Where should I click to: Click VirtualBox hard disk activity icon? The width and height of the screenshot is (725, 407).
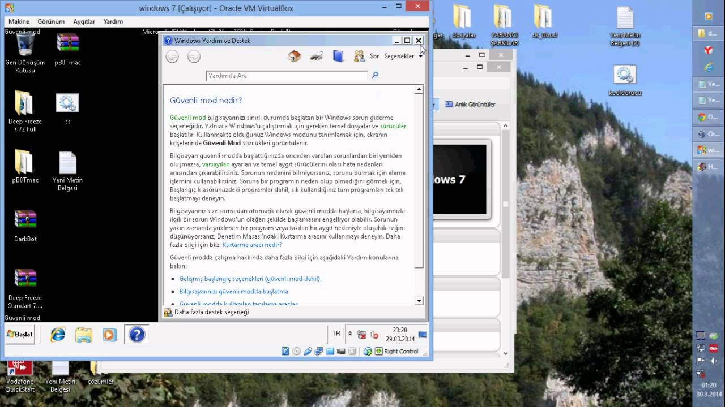pos(285,351)
